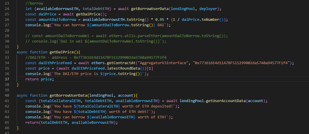Click the "AggregatorV3Interface" string

click(x=163, y=63)
